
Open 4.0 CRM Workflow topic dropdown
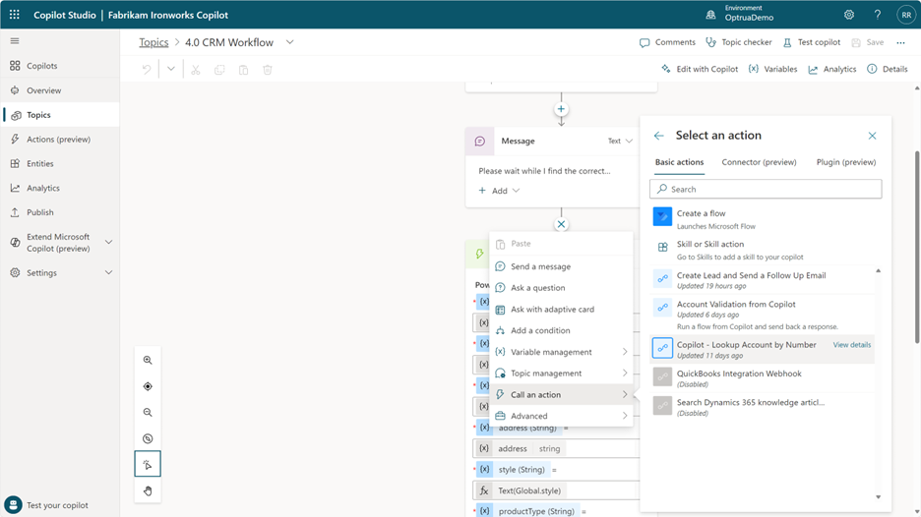point(289,42)
